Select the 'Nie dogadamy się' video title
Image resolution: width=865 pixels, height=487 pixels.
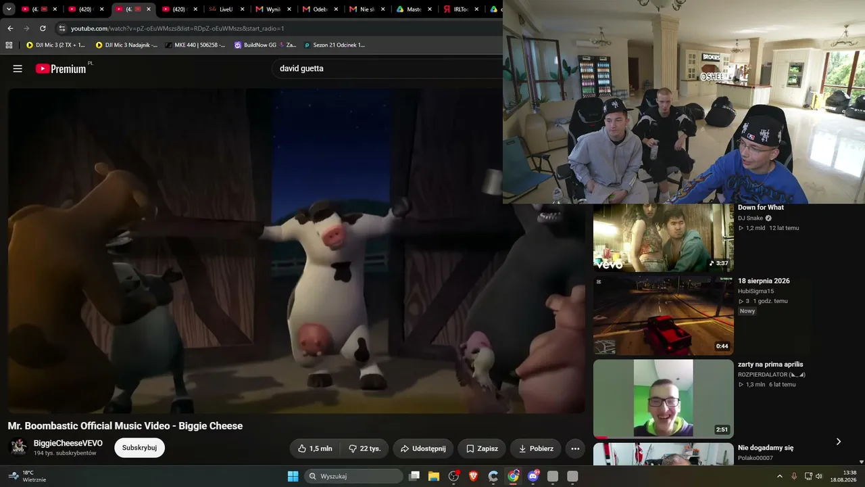766,448
